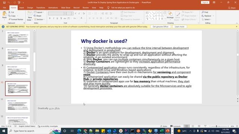Click Learn more in the warning bar
This screenshot has width=239, height=134.
tap(179, 26)
